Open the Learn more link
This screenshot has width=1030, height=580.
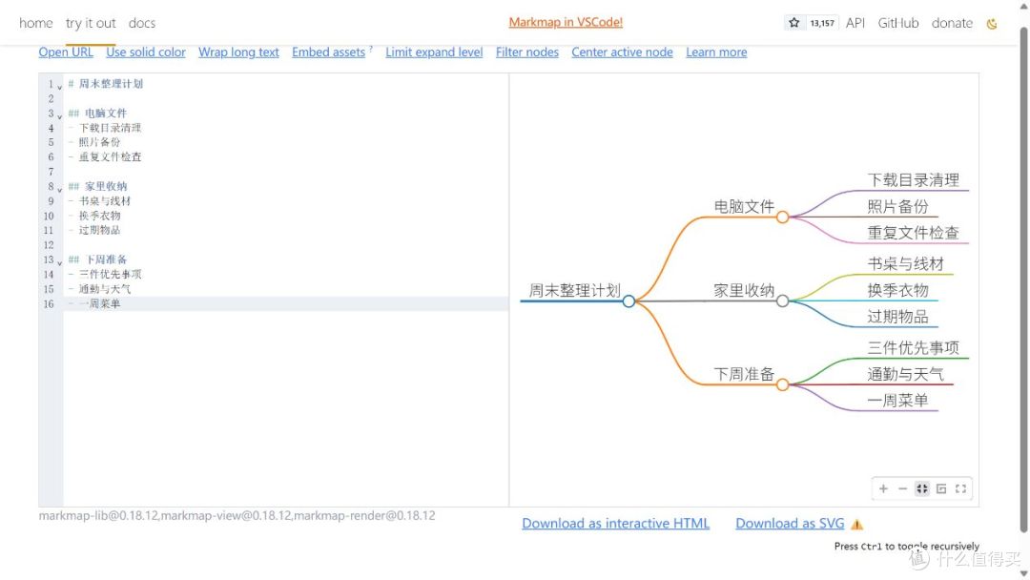pyautogui.click(x=716, y=52)
